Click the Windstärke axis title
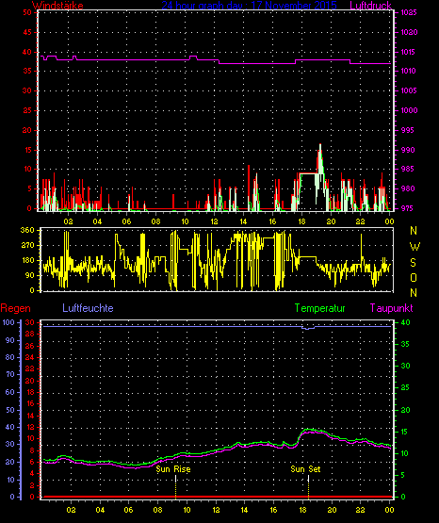 [57, 6]
